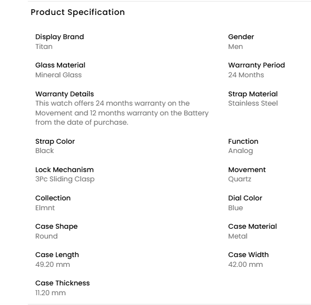The height and width of the screenshot is (305, 311).
Task: Click the Warranty Period label
Action: [256, 65]
